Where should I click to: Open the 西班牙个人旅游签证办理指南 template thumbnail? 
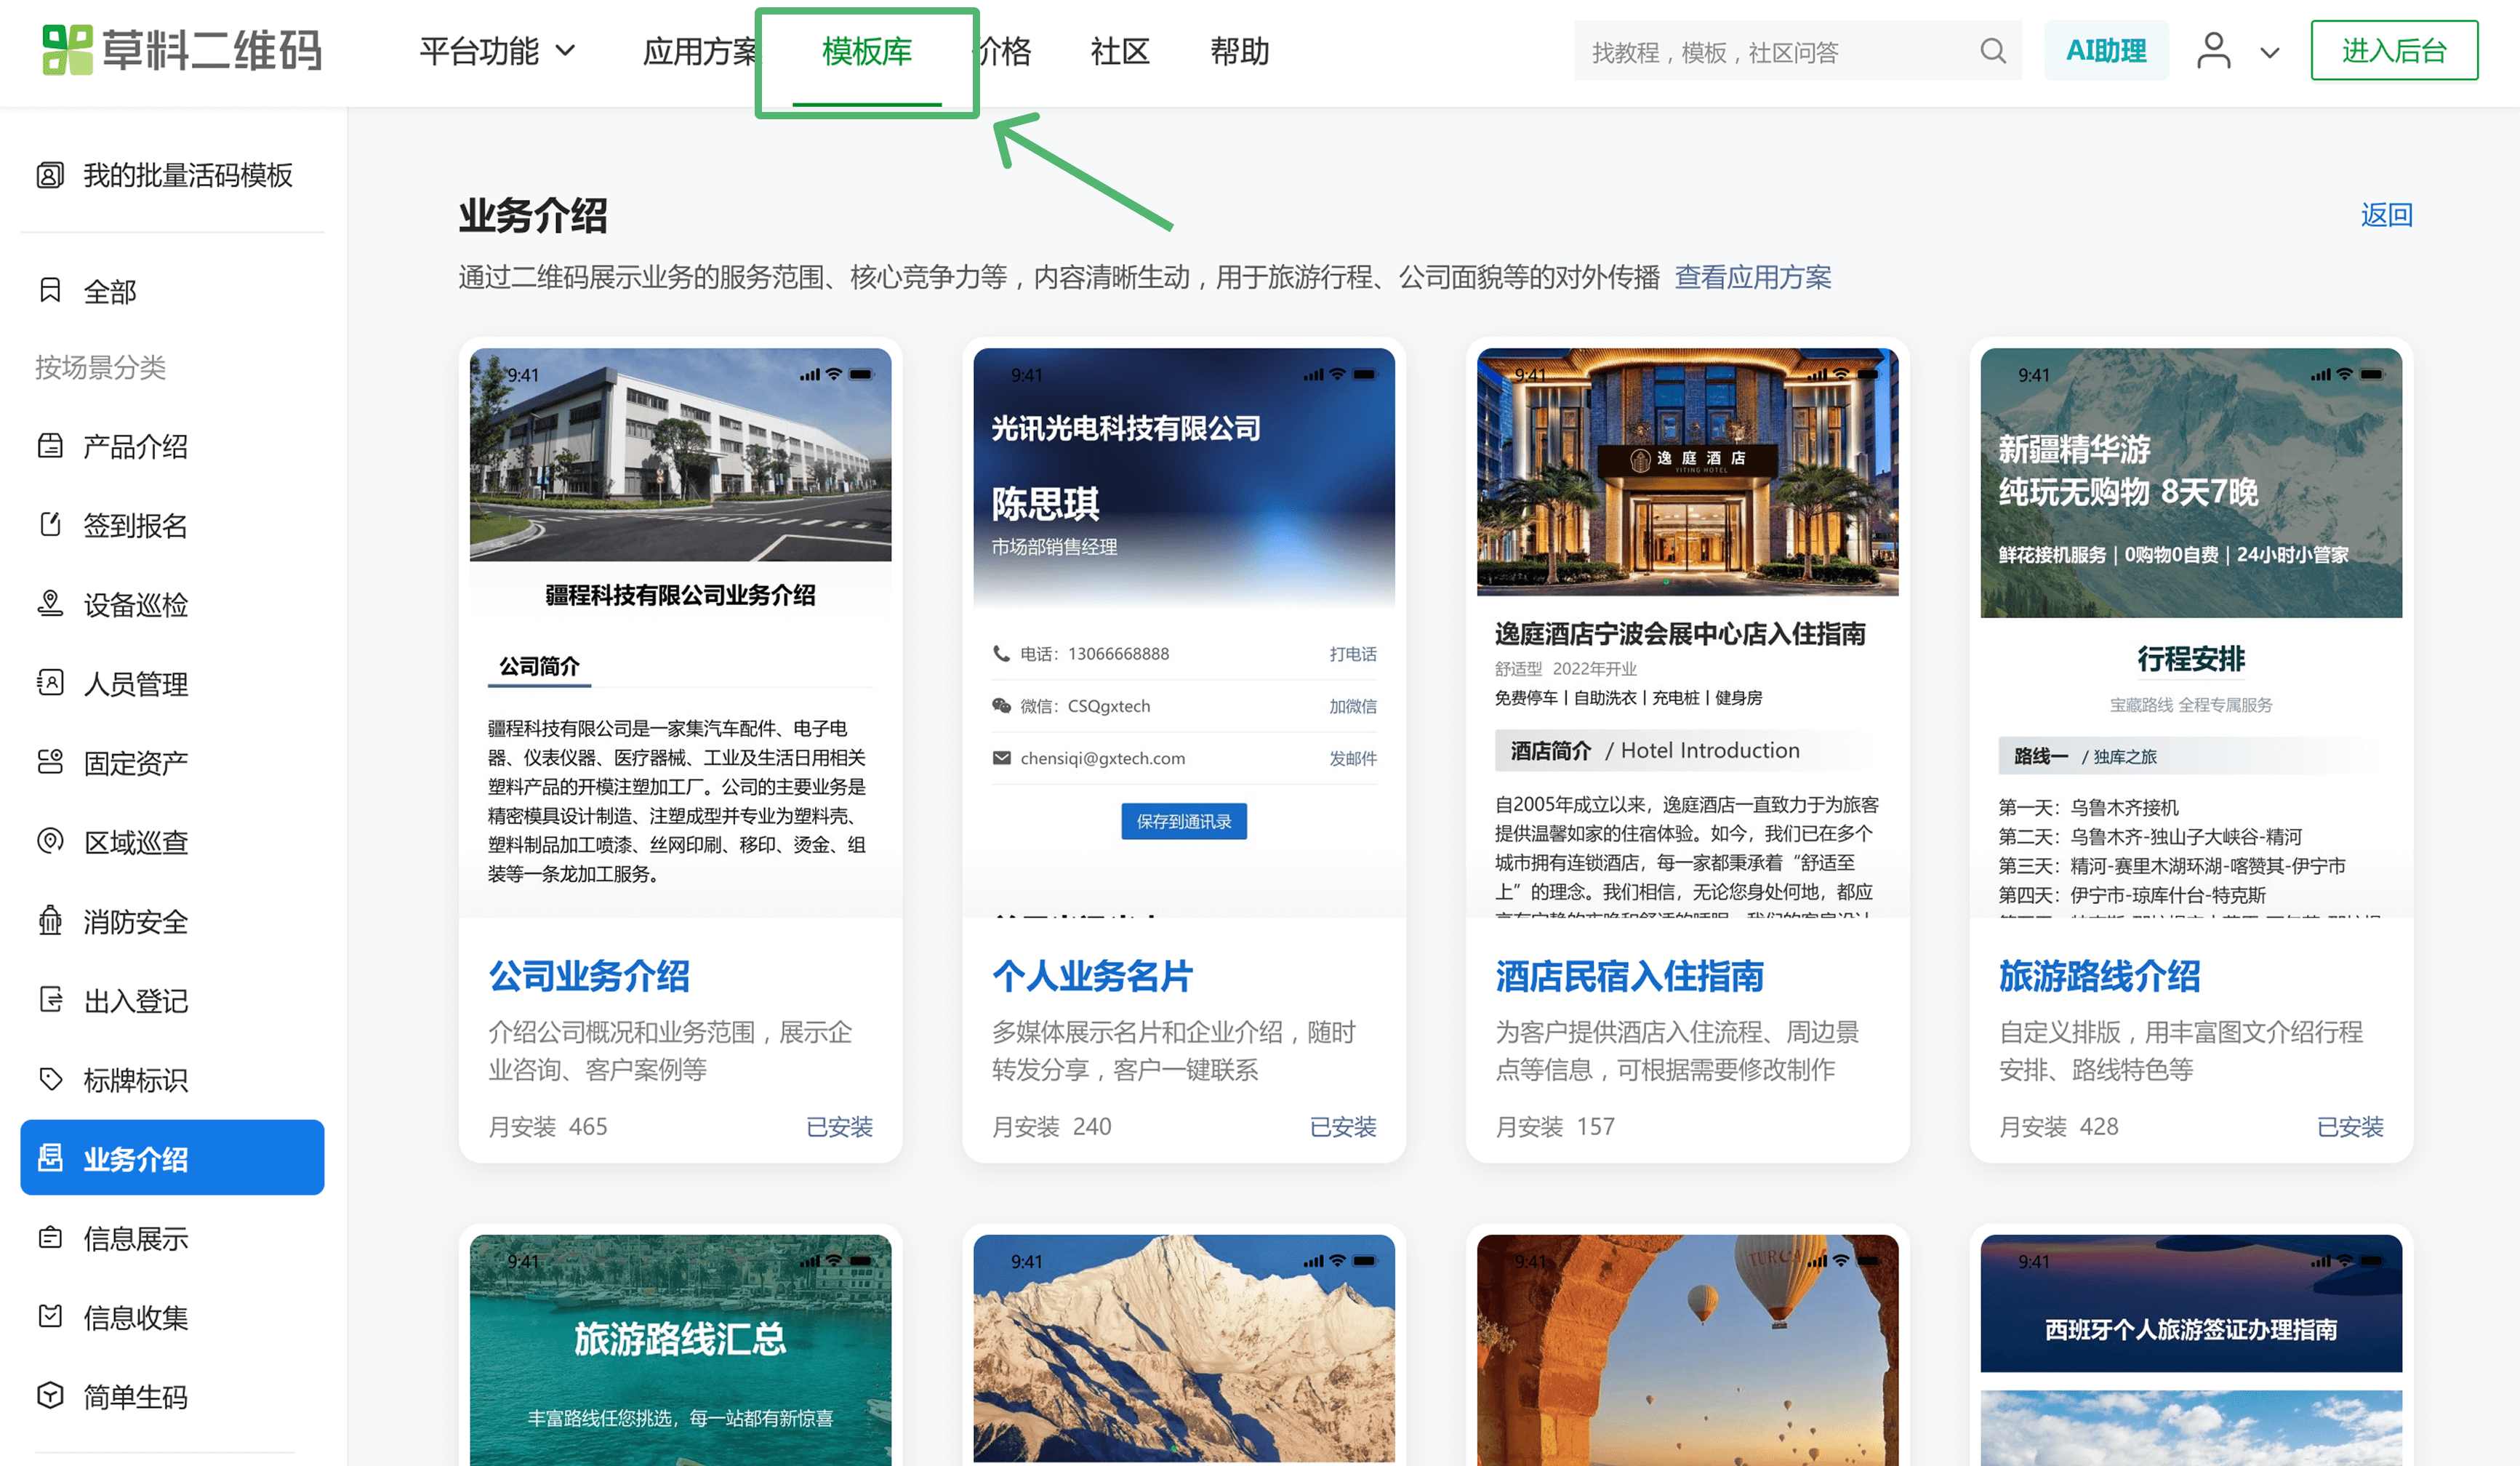tap(2191, 1350)
